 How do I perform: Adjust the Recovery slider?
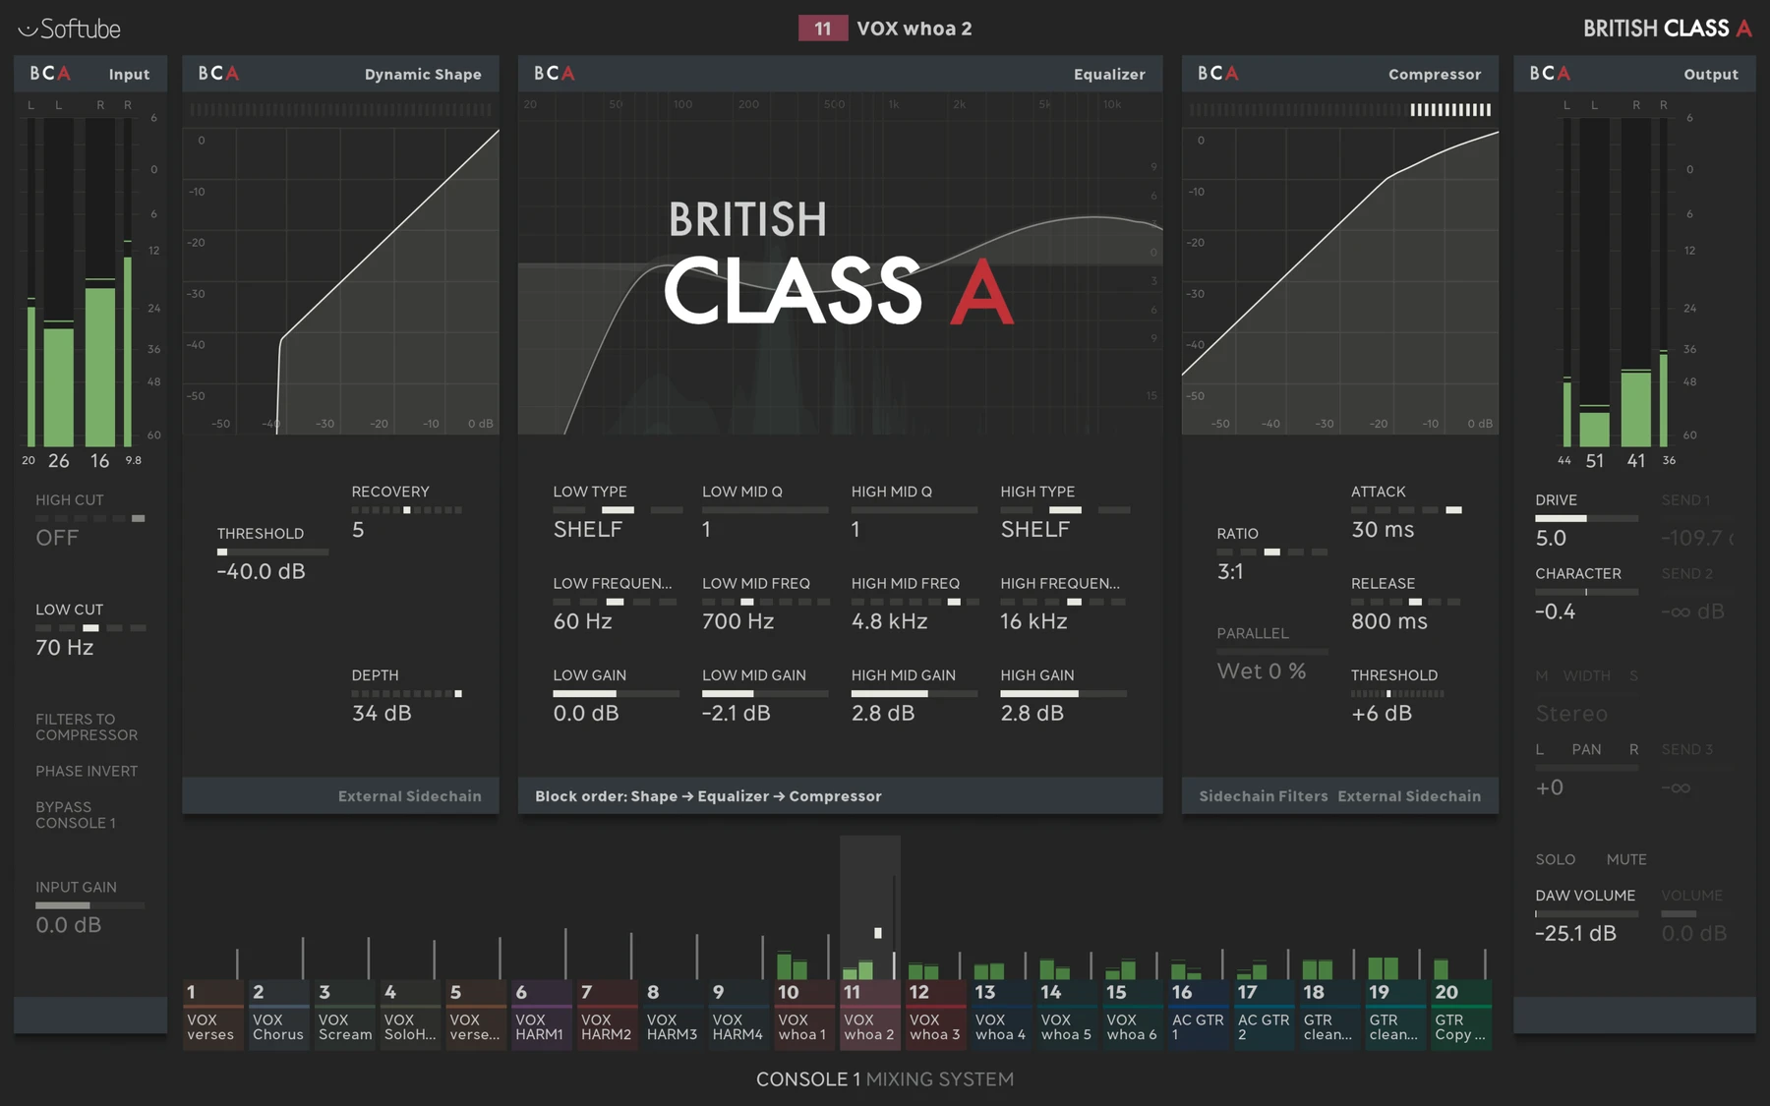(407, 510)
